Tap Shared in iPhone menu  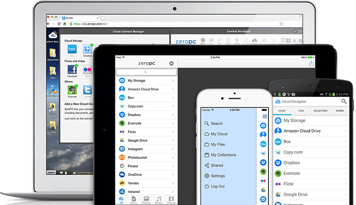pyautogui.click(x=214, y=166)
